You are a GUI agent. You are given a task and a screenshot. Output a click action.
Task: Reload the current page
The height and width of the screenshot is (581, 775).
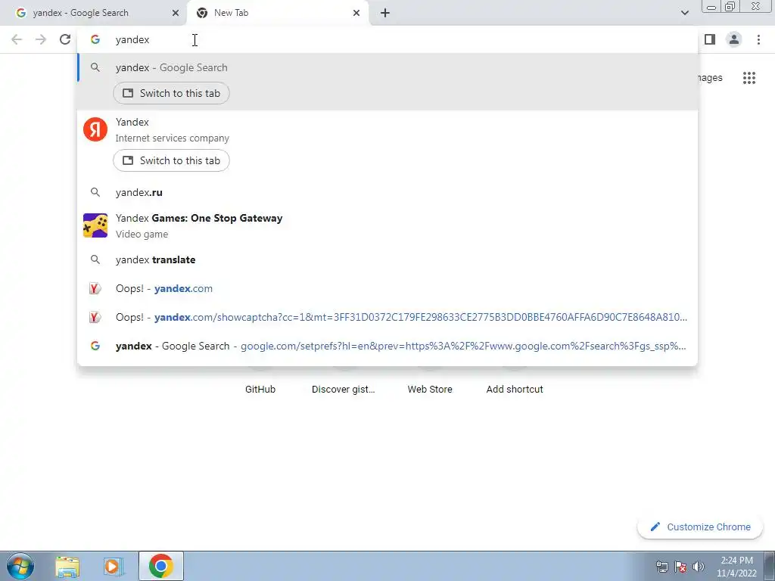[x=65, y=39]
